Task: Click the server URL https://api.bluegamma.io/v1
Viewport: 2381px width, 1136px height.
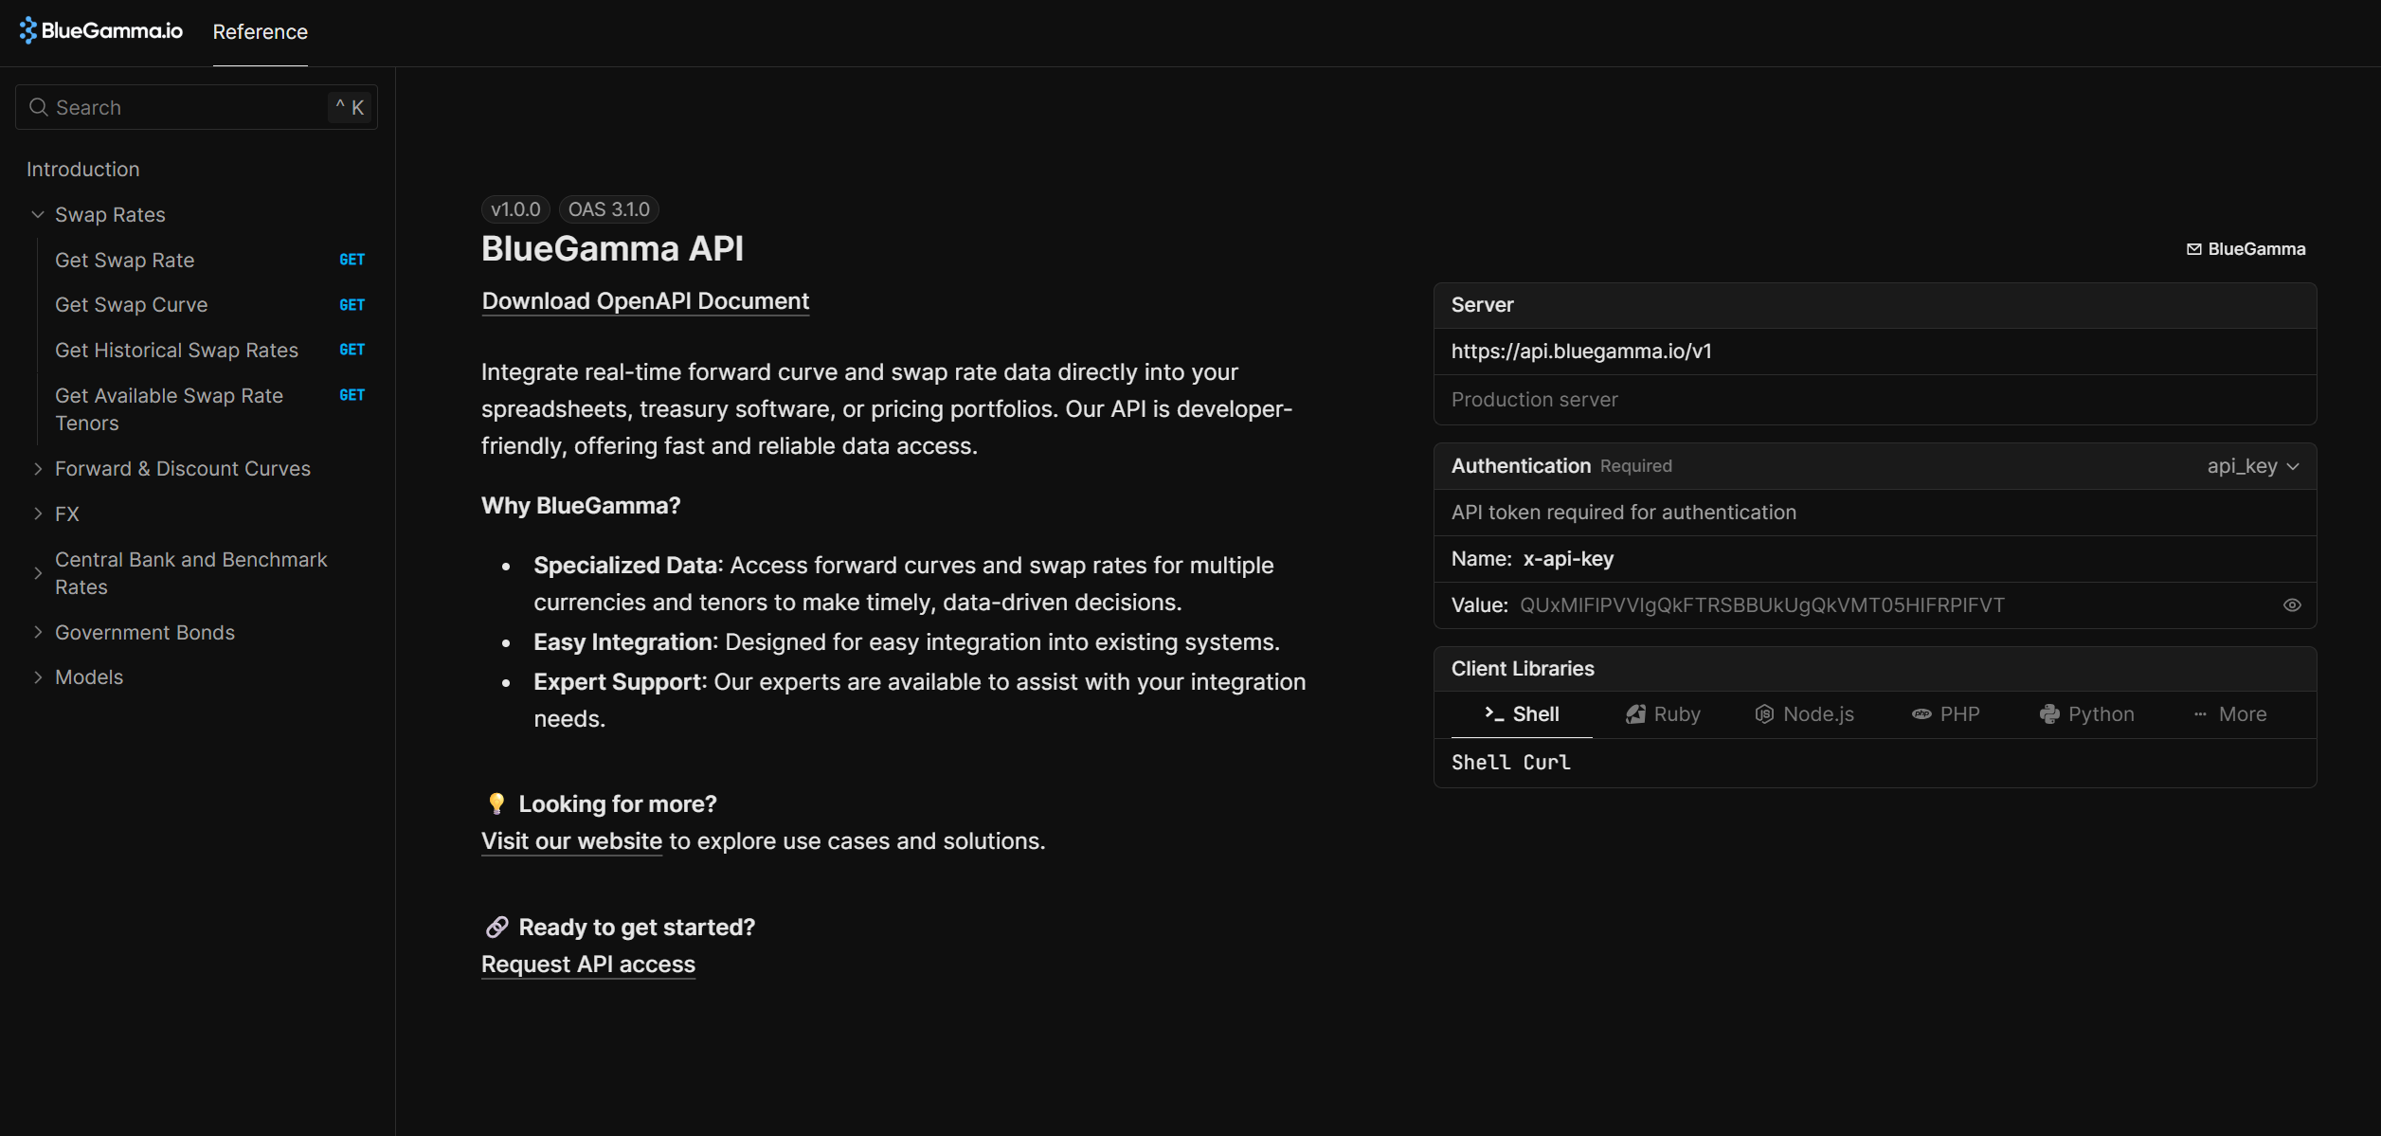Action: click(x=1581, y=352)
